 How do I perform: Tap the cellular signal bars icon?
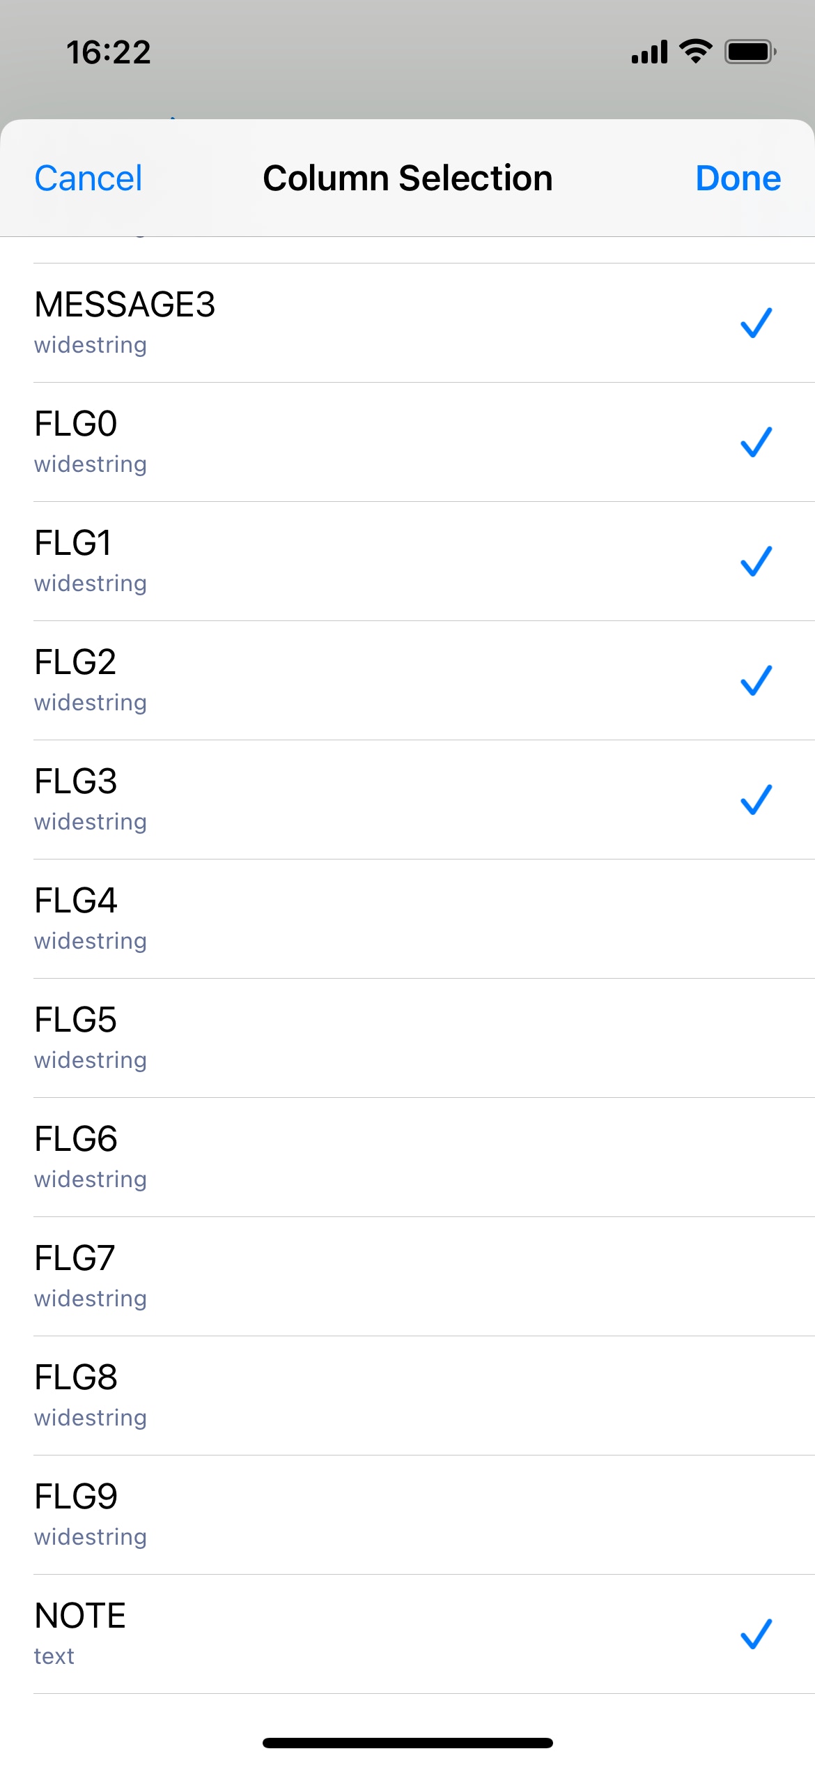[649, 52]
